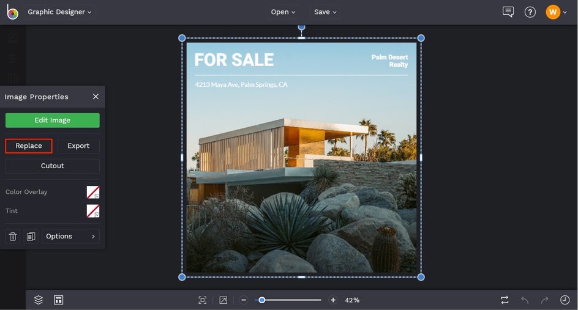Select the 4213 Maya Ave address text
The width and height of the screenshot is (578, 310).
click(241, 84)
